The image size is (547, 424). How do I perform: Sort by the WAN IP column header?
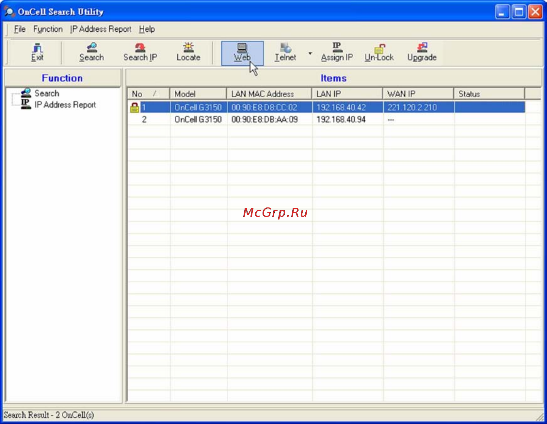(418, 94)
